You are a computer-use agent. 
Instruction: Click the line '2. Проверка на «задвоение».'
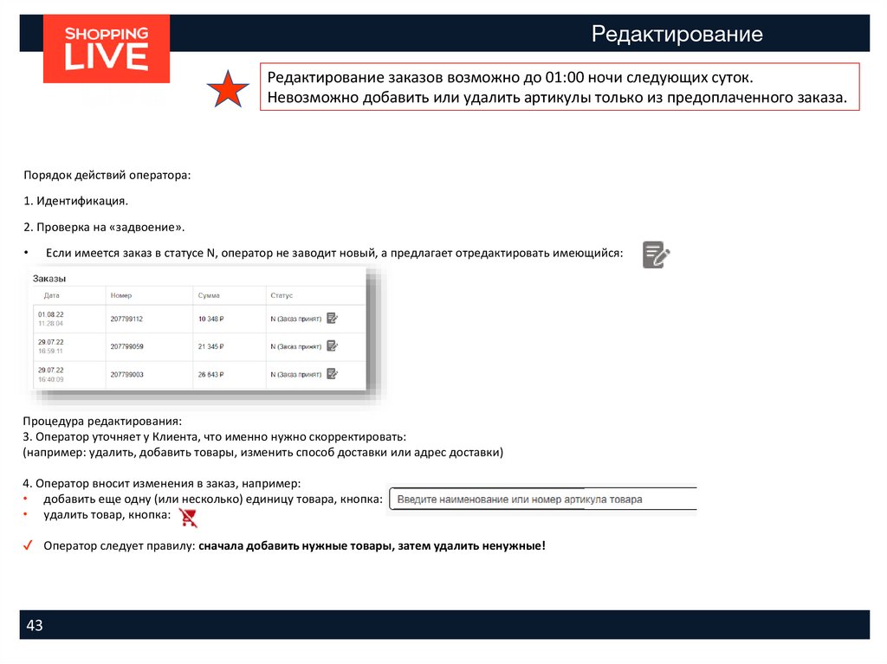point(104,227)
